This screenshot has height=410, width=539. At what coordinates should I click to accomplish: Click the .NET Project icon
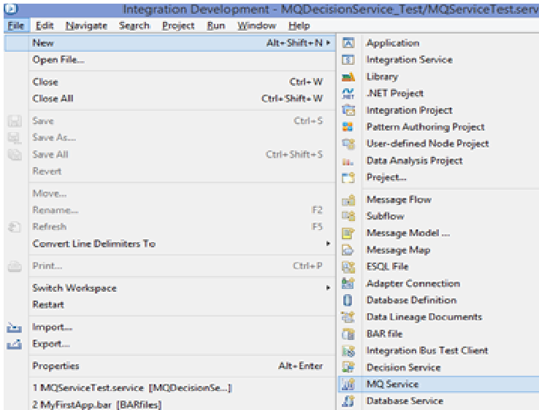(x=348, y=93)
